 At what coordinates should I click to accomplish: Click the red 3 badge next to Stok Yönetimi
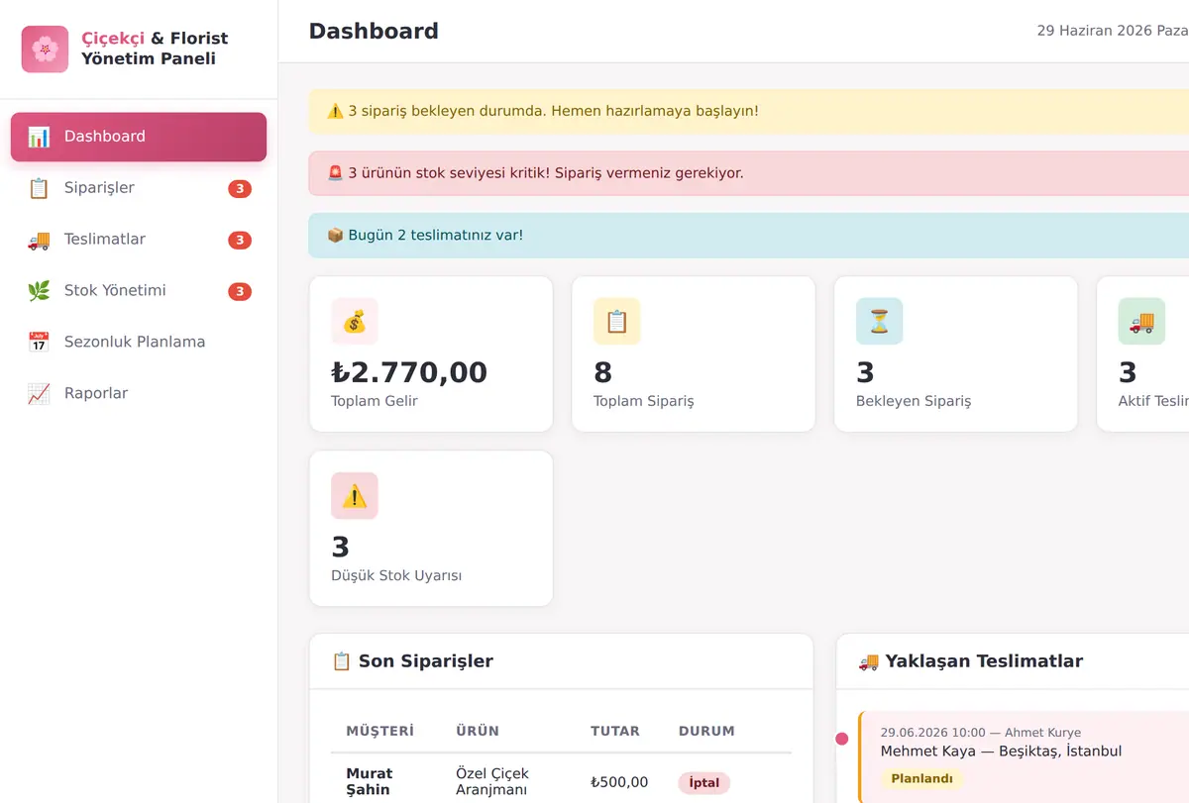click(x=240, y=291)
